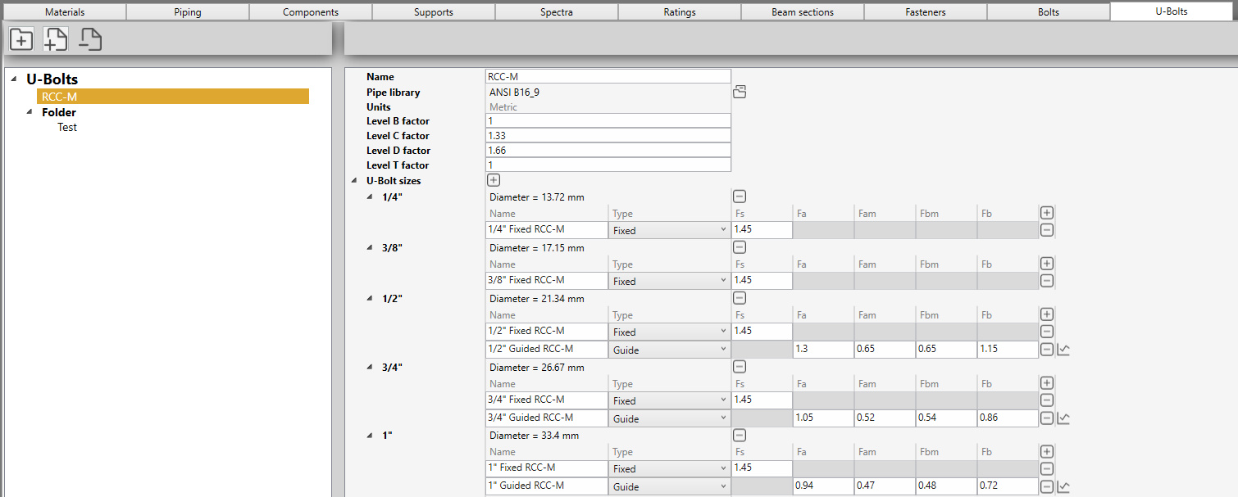Click the Level C factor input field
Viewport: 1238px width, 497px height.
point(608,136)
